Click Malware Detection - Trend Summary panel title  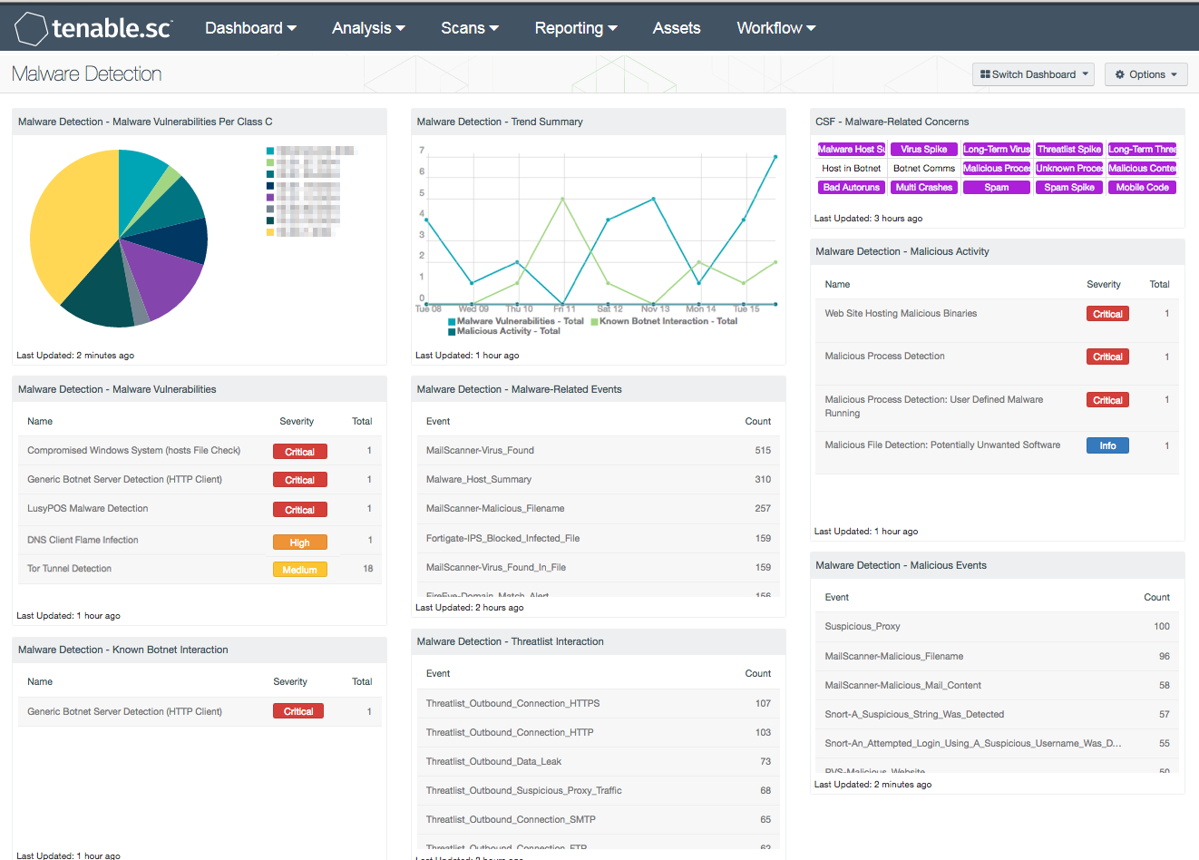click(500, 122)
